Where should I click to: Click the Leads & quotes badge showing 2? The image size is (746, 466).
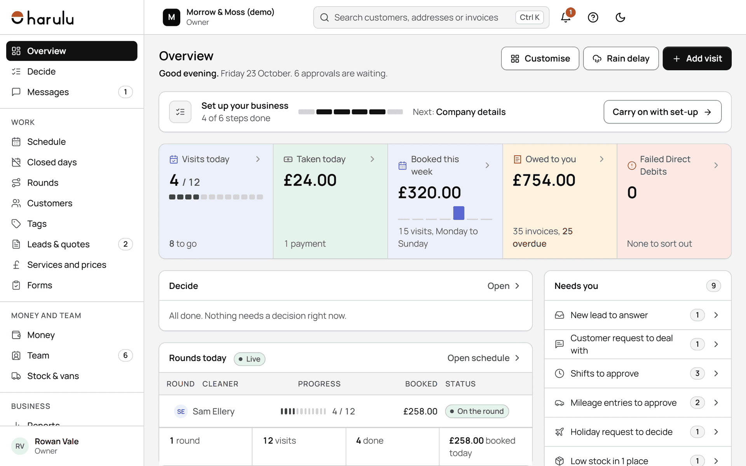tap(125, 244)
